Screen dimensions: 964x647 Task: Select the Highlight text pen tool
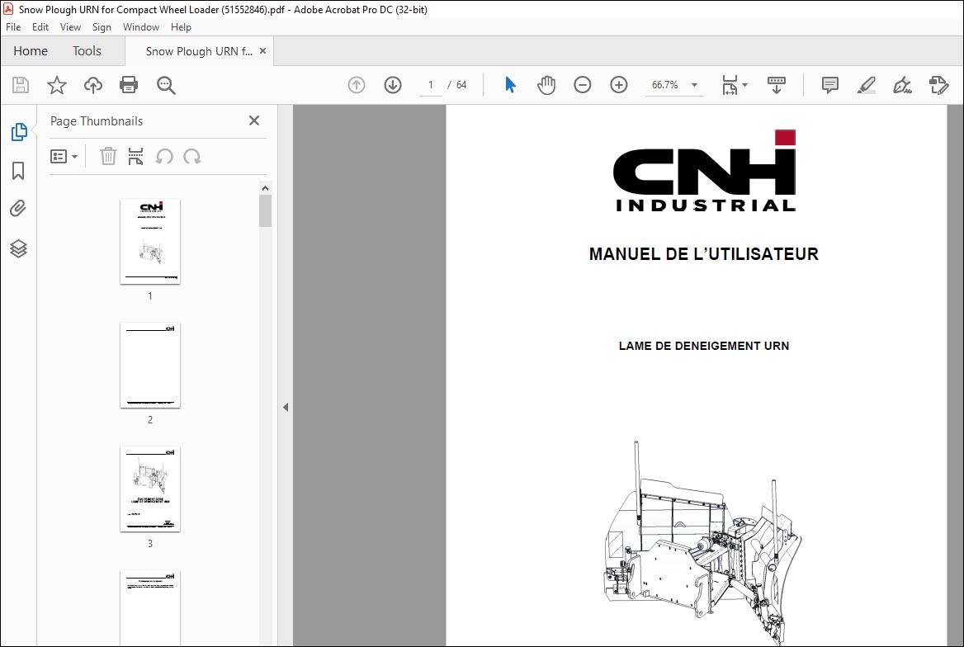(x=866, y=85)
